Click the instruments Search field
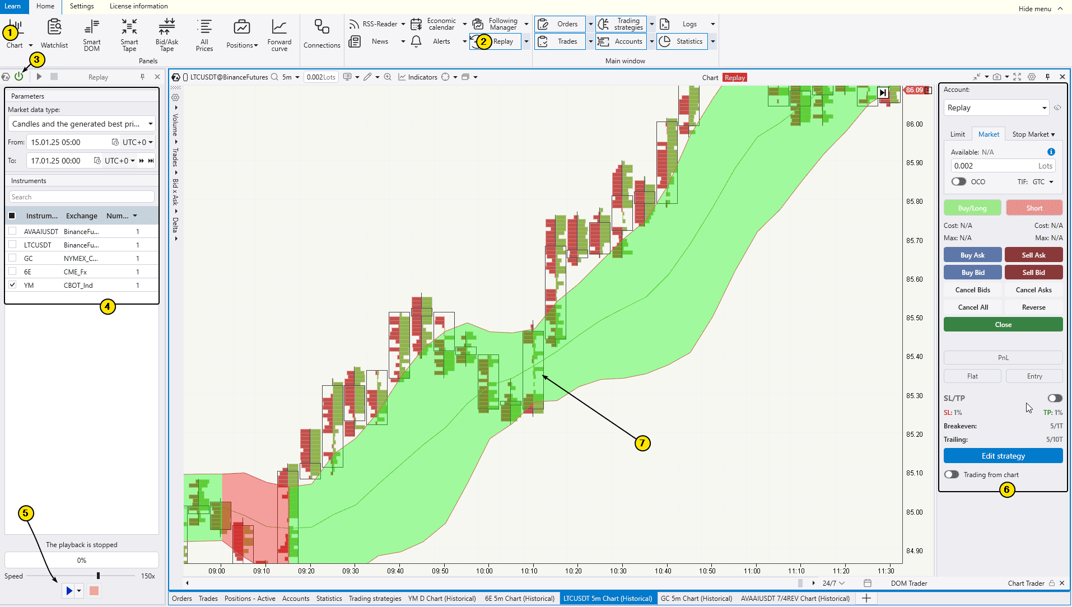Viewport: 1072px width, 607px height. click(x=82, y=197)
